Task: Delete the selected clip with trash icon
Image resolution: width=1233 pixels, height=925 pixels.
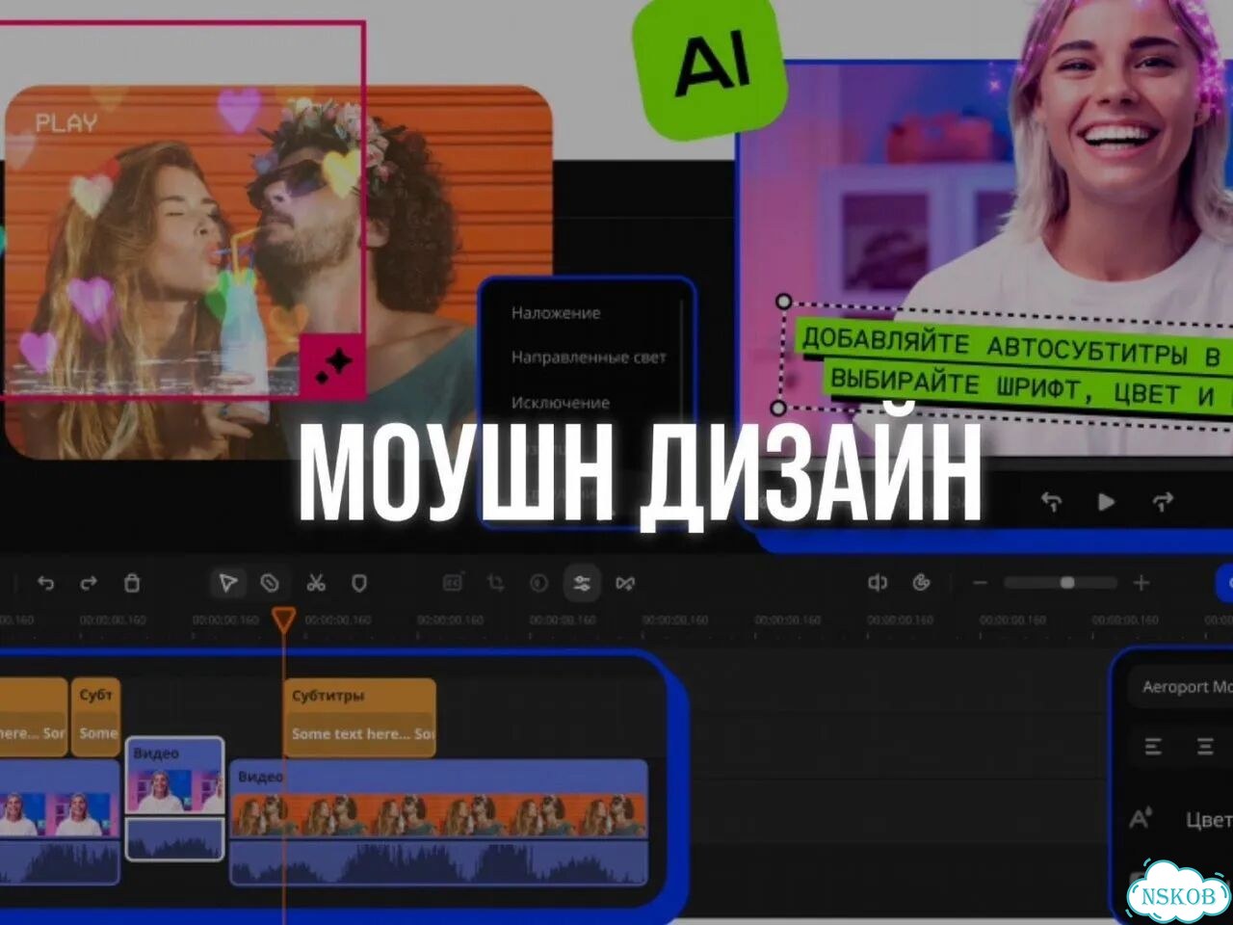Action: [132, 583]
